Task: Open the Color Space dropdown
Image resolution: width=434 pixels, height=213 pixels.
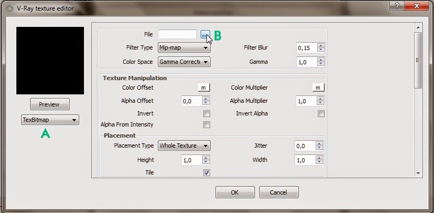Action: tap(184, 62)
